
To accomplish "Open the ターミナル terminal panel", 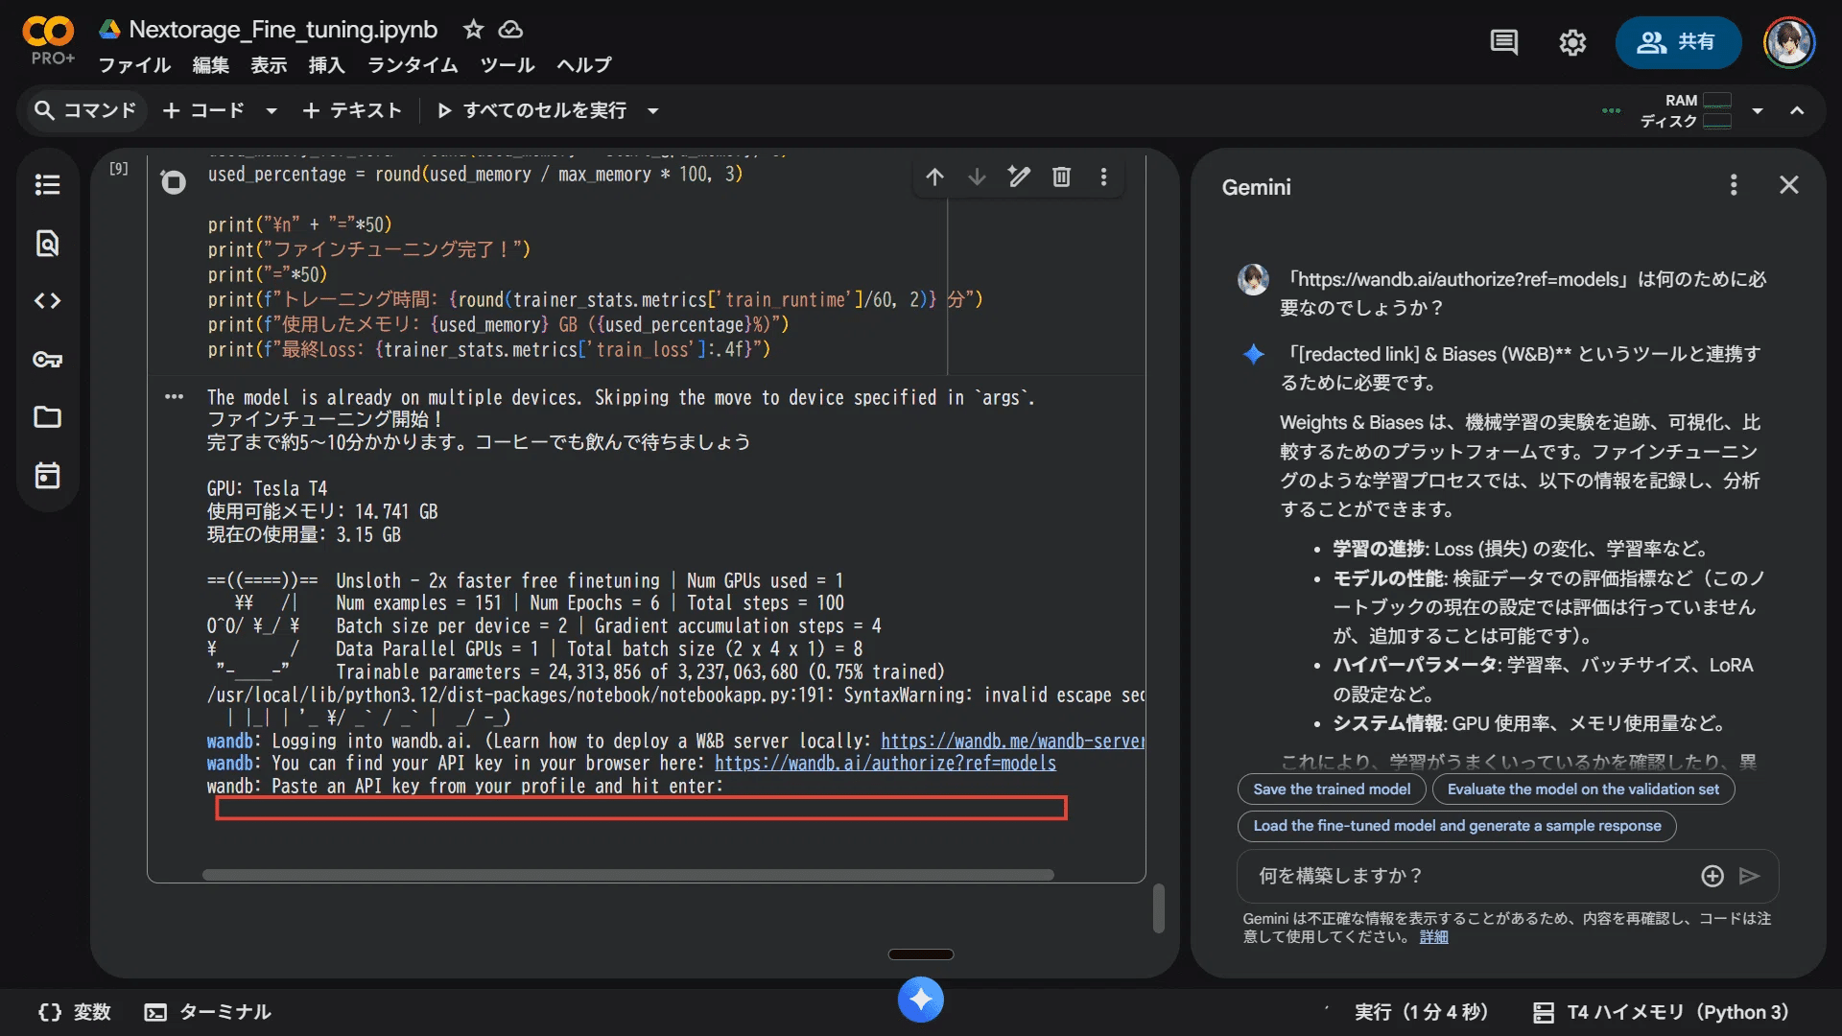I will [x=208, y=1012].
